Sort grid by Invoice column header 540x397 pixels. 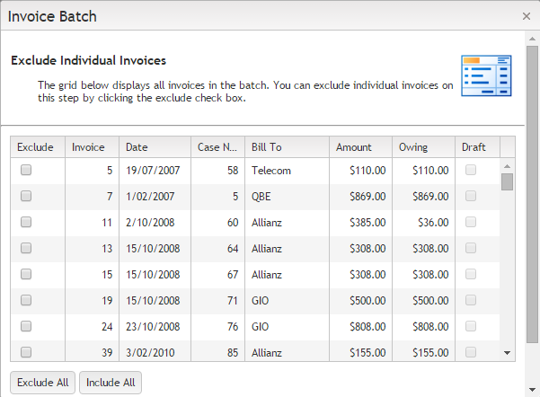pyautogui.click(x=88, y=147)
